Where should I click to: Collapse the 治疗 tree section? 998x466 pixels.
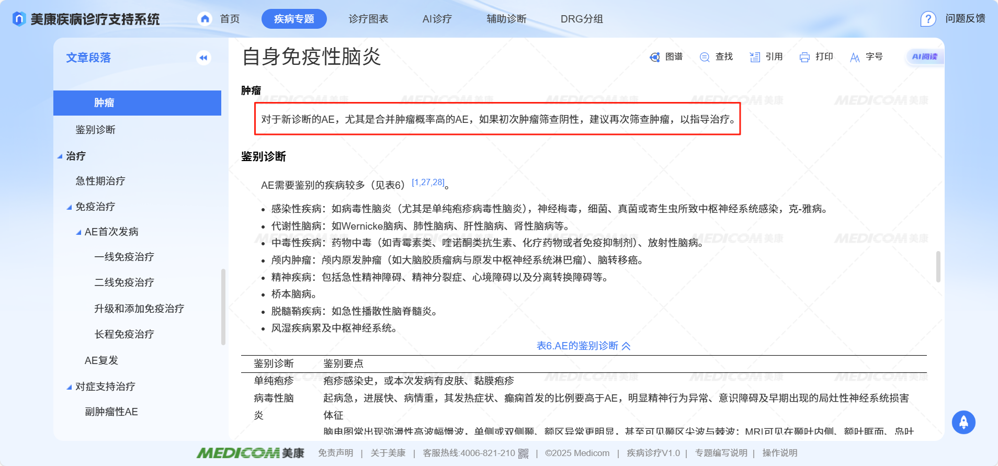[x=60, y=156]
